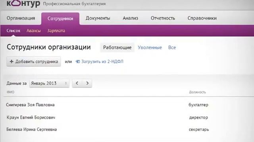Show Все employees

tap(172, 47)
